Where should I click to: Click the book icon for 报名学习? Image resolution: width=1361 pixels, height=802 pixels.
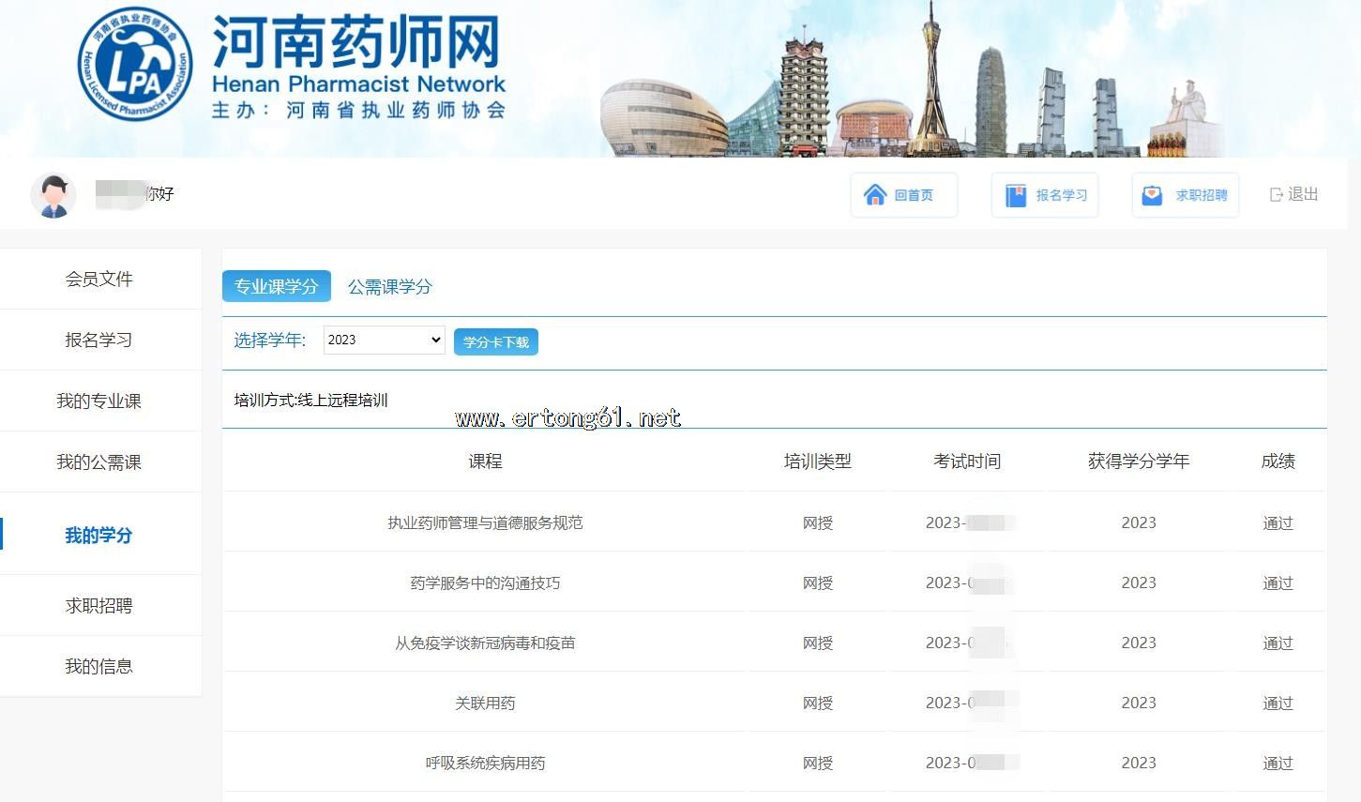pyautogui.click(x=1016, y=195)
